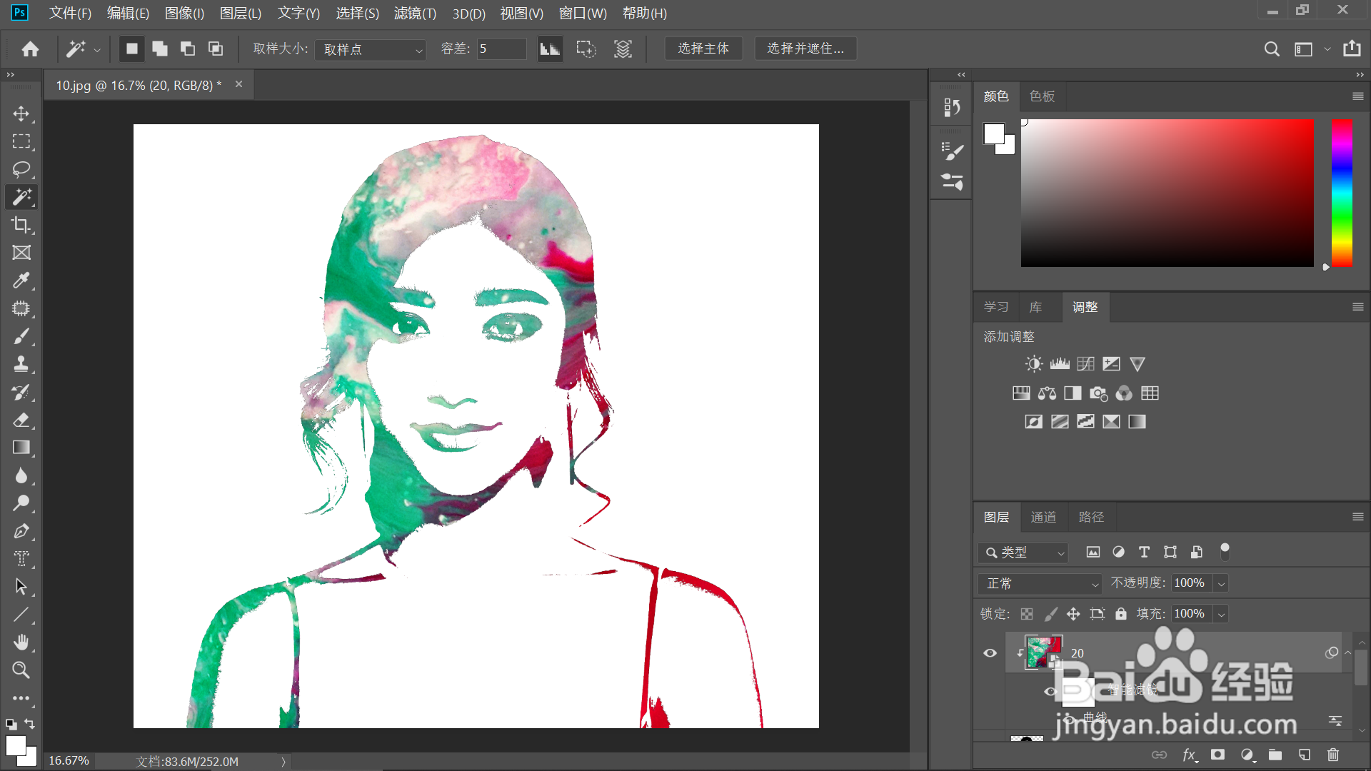Open the sample size dropdown

point(371,49)
